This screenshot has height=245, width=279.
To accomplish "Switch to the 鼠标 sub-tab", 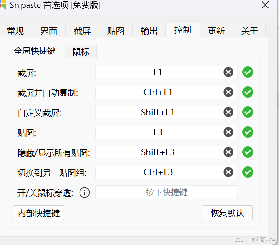I will pos(81,52).
